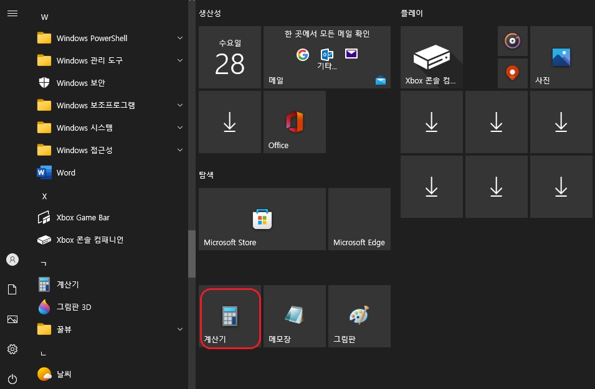Open the 그림판 paint tile
Image resolution: width=595 pixels, height=389 pixels.
point(359,316)
